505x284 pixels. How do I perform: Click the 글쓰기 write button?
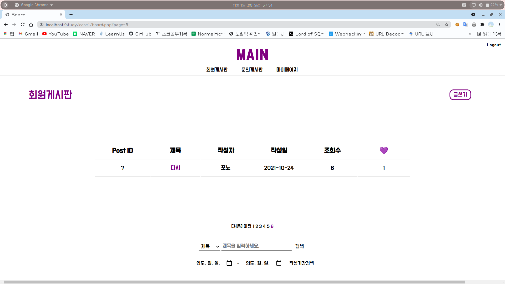(x=460, y=95)
